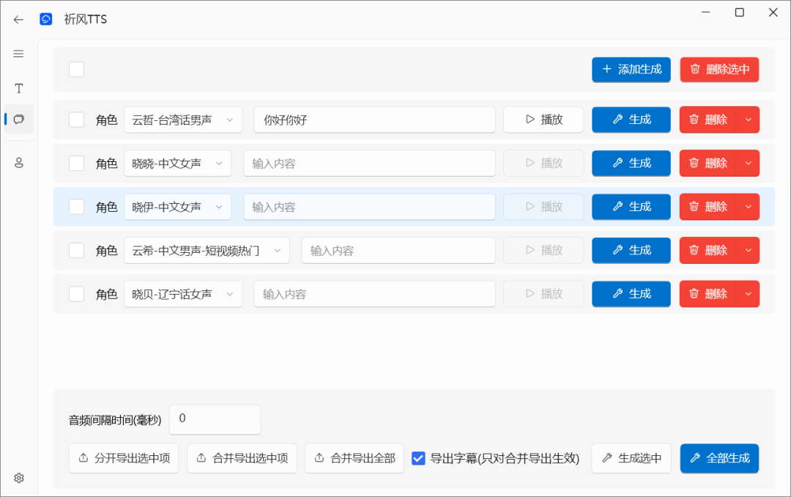Delete the 晓贝-辽宁话女声 row
Viewport: 791px width, 497px height.
pyautogui.click(x=708, y=293)
